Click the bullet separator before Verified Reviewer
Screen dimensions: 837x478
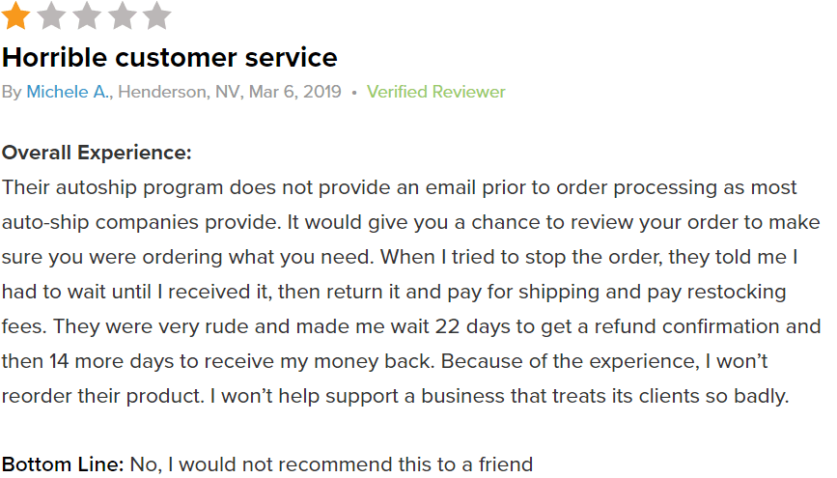354,93
